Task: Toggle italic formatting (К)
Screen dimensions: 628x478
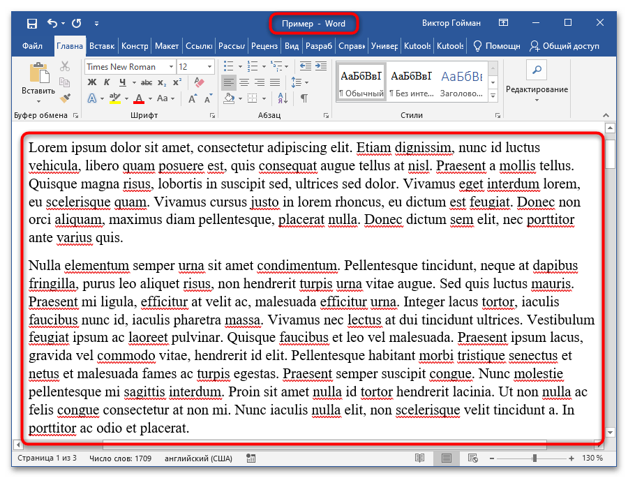Action: click(107, 82)
